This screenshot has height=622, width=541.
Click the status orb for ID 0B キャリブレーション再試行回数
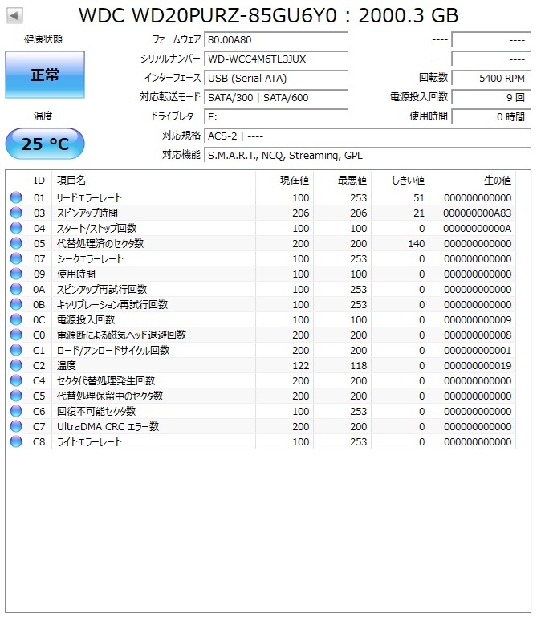(x=16, y=304)
